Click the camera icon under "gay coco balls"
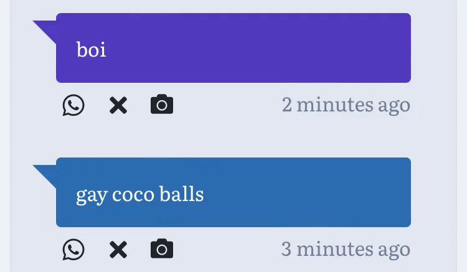Image resolution: width=467 pixels, height=272 pixels. tap(162, 249)
